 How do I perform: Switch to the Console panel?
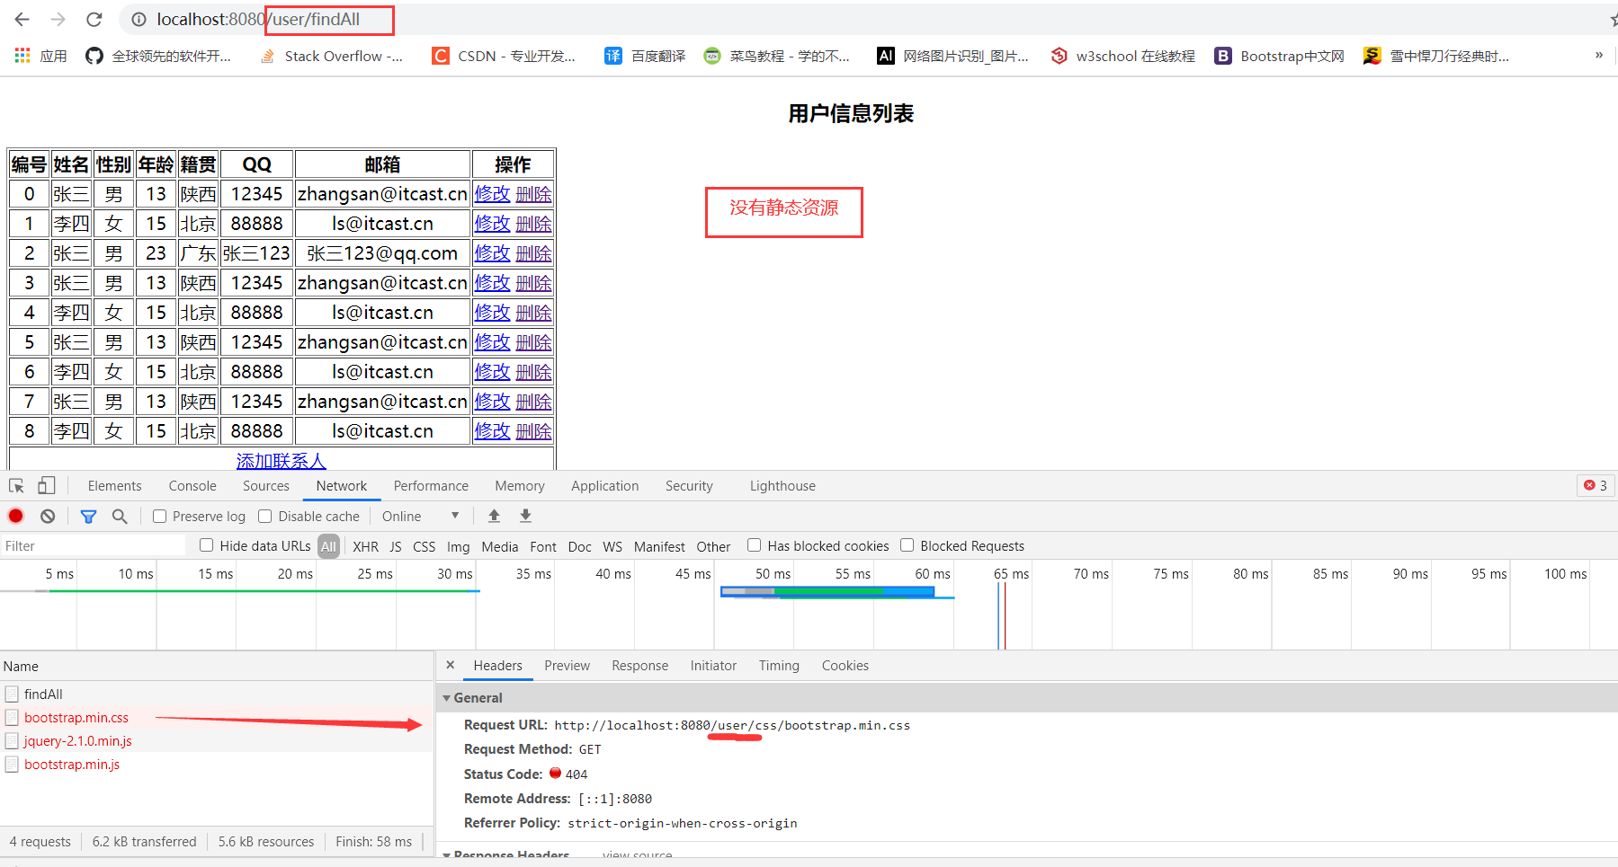click(192, 486)
